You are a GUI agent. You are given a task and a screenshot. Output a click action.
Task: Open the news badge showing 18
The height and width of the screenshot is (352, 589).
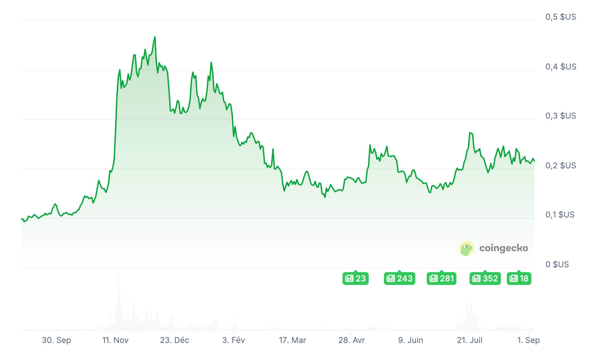[519, 278]
